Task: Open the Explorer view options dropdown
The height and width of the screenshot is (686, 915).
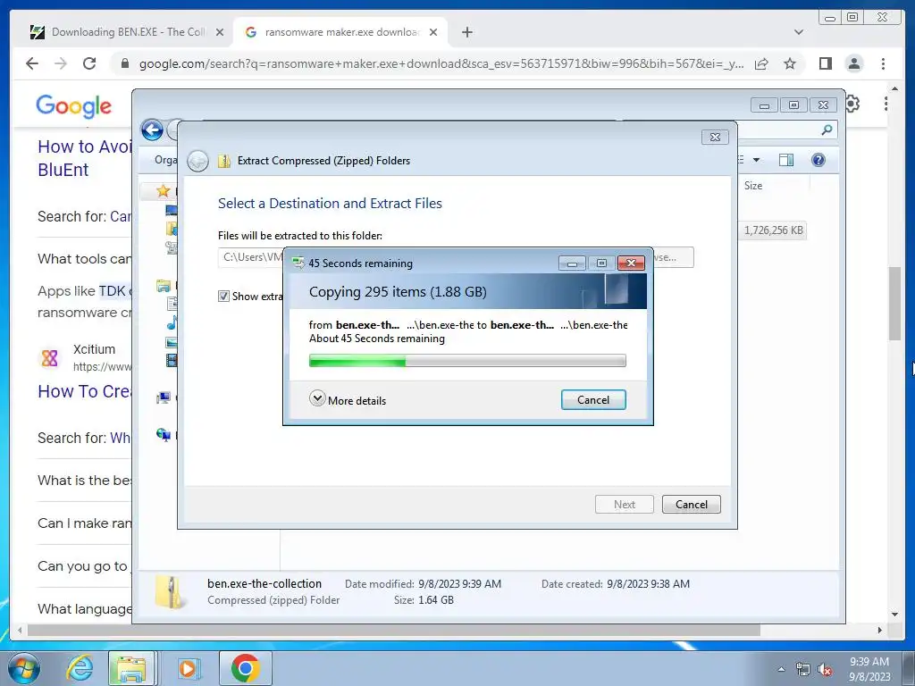Action: (x=756, y=160)
